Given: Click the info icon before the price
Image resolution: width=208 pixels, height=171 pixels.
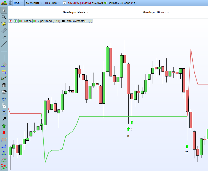Looking at the screenshot, I should click(x=65, y=3).
